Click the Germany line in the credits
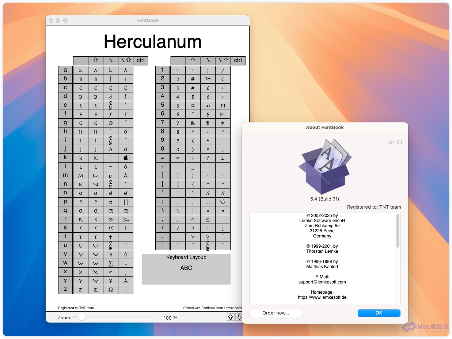Viewport: 452px width, 339px height. (x=322, y=236)
